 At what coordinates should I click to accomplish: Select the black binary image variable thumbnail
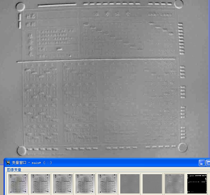coord(197,184)
